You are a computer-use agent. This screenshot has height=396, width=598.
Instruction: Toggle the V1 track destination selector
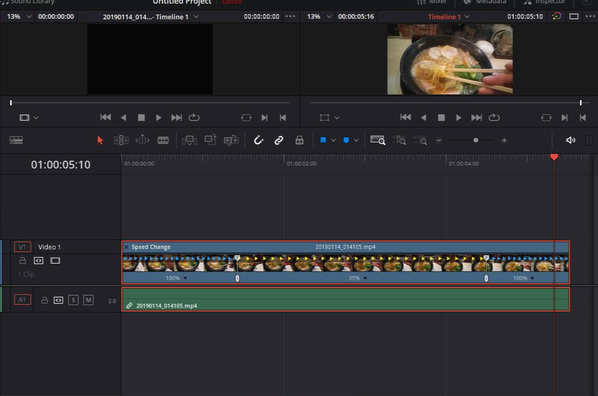point(22,247)
